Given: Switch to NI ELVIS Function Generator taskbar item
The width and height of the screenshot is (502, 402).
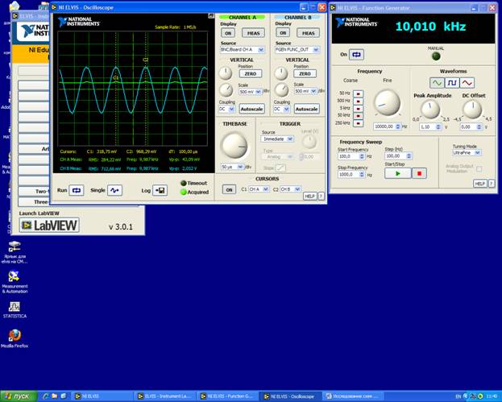Looking at the screenshot, I should pos(227,396).
